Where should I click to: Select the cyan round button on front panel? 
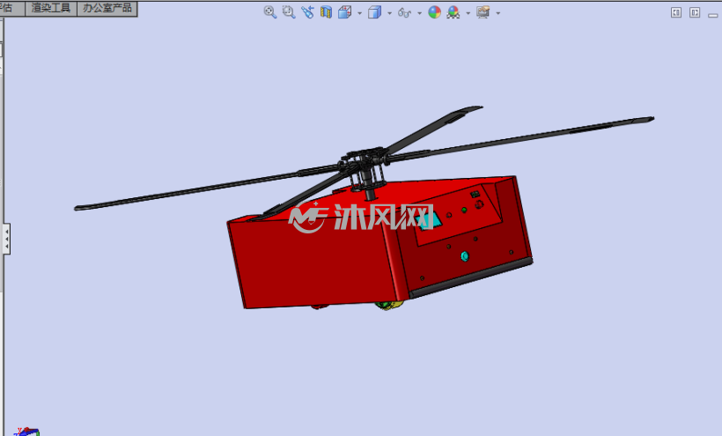pyautogui.click(x=465, y=256)
